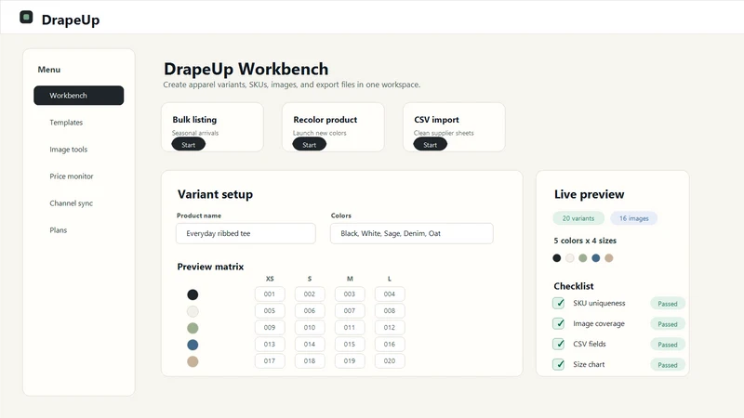
Task: Click Passed badge for Size chart
Action: click(668, 365)
